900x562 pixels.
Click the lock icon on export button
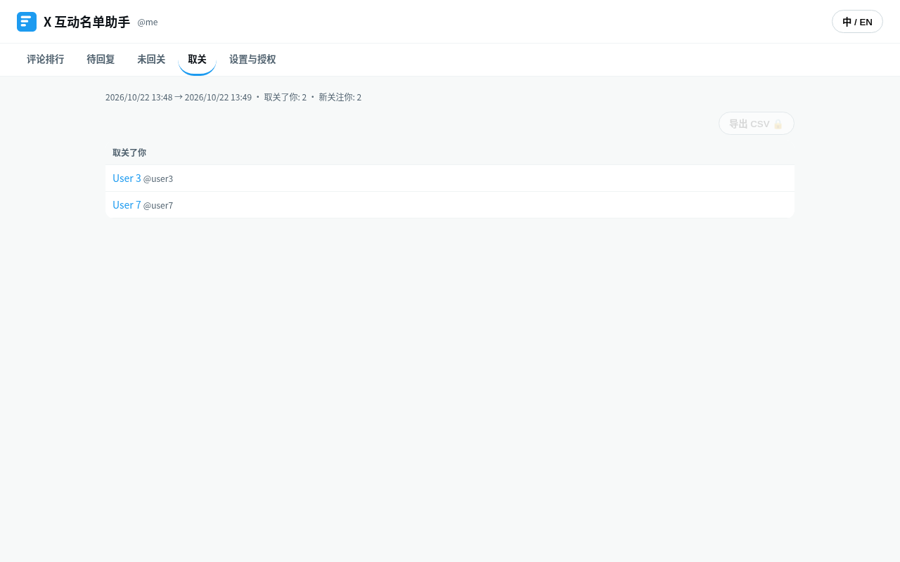[778, 124]
